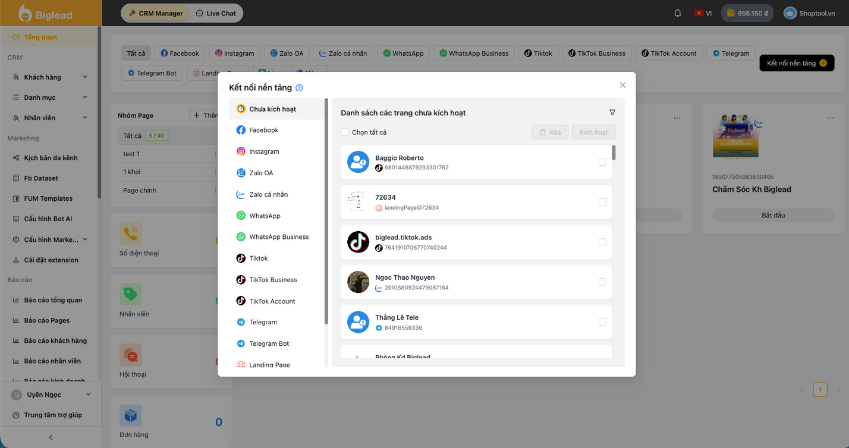The width and height of the screenshot is (849, 448).
Task: Filter pages by TikTok Business top tab
Action: point(597,53)
